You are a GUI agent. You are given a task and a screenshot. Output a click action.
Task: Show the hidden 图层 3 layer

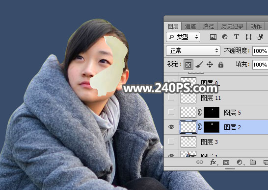(171, 142)
